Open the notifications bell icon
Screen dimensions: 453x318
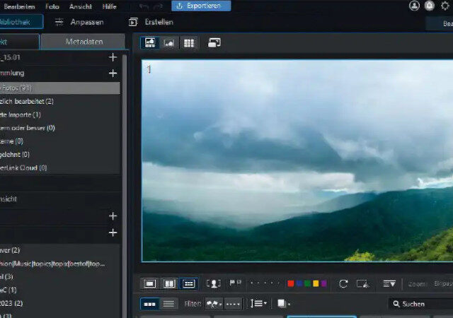tap(430, 6)
